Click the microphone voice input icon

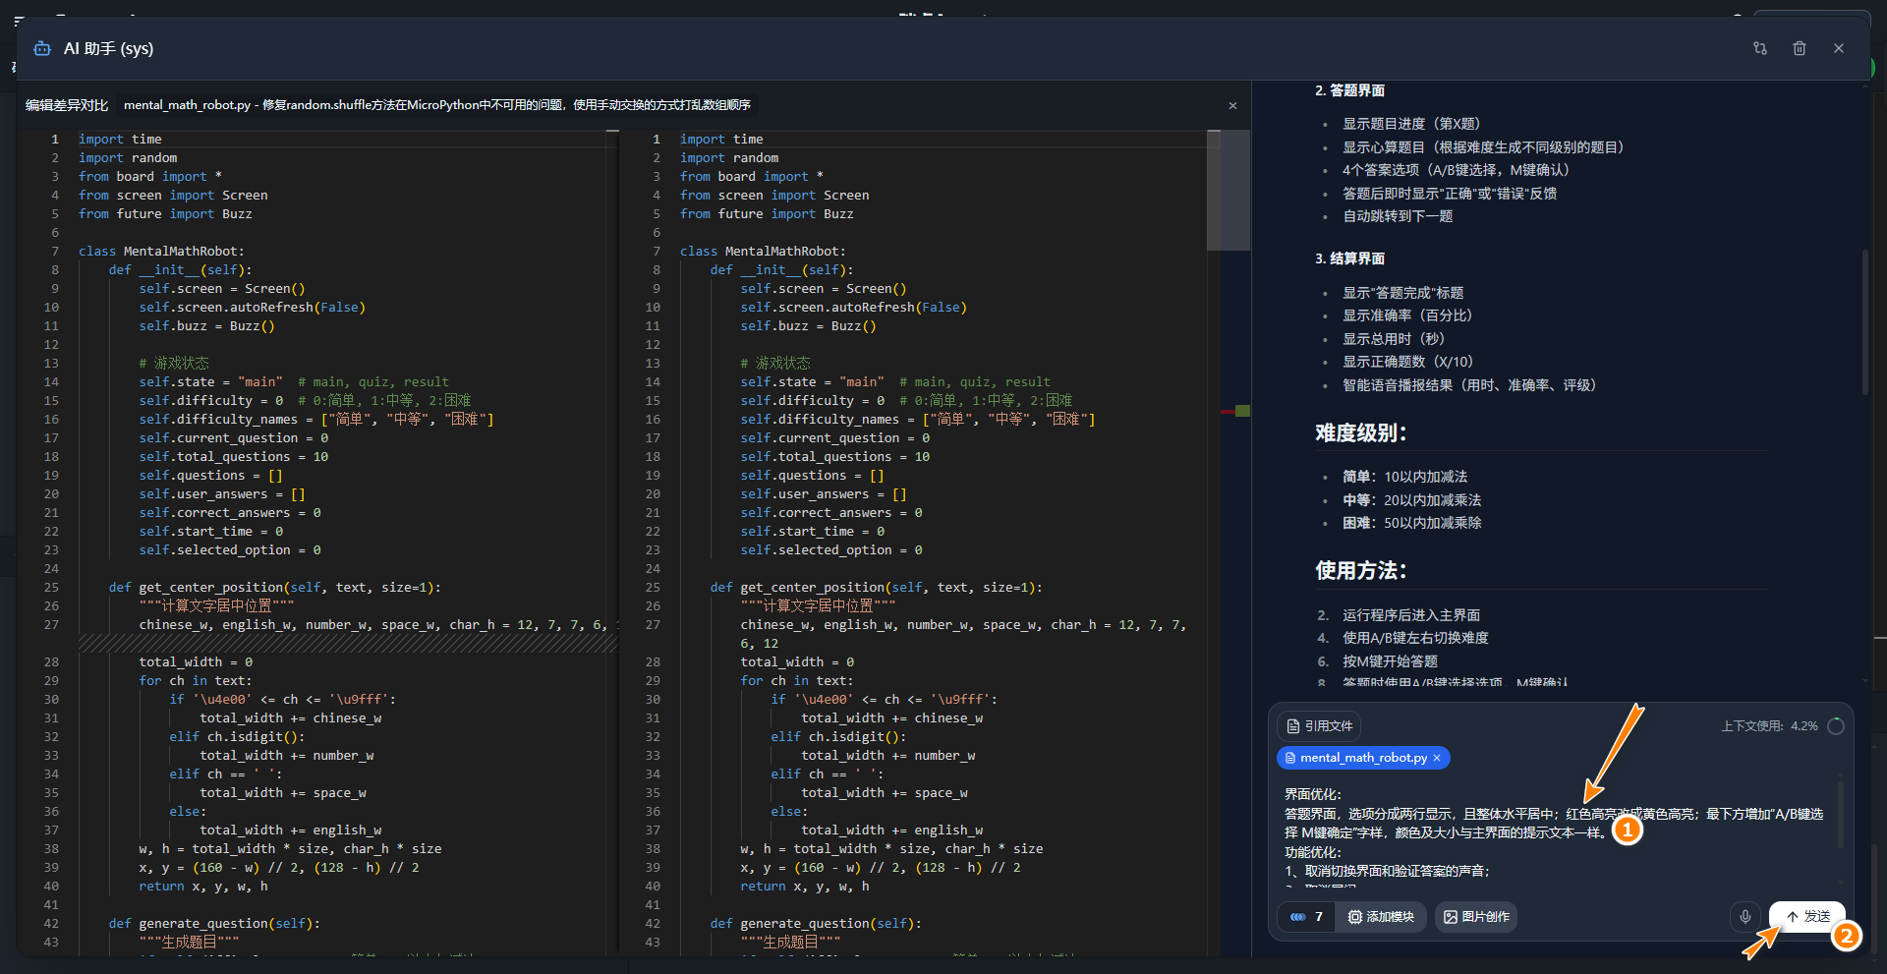pyautogui.click(x=1744, y=917)
